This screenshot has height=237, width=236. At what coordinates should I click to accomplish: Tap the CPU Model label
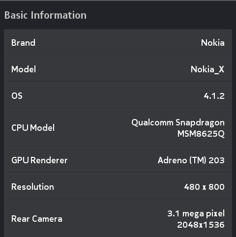pos(33,128)
